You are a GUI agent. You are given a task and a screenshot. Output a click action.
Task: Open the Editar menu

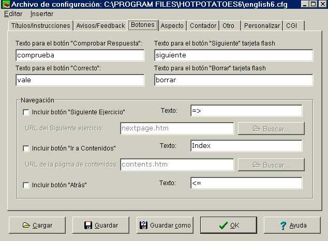click(13, 14)
